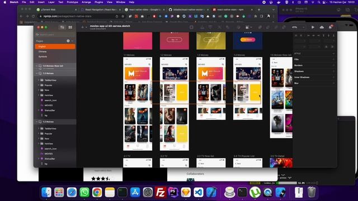Select the Symbols page

[x=43, y=56]
